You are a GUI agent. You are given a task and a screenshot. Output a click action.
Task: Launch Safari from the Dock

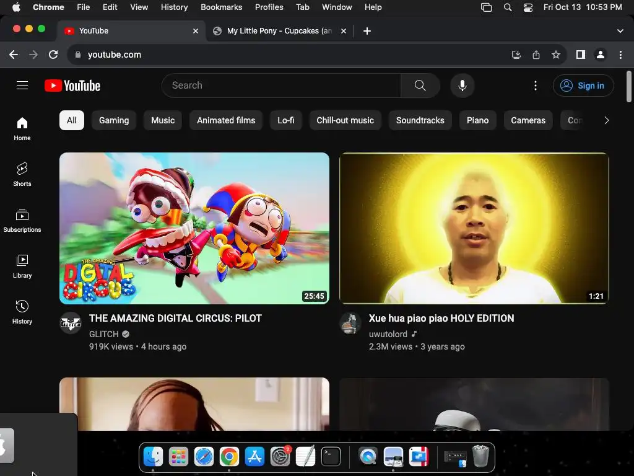204,457
